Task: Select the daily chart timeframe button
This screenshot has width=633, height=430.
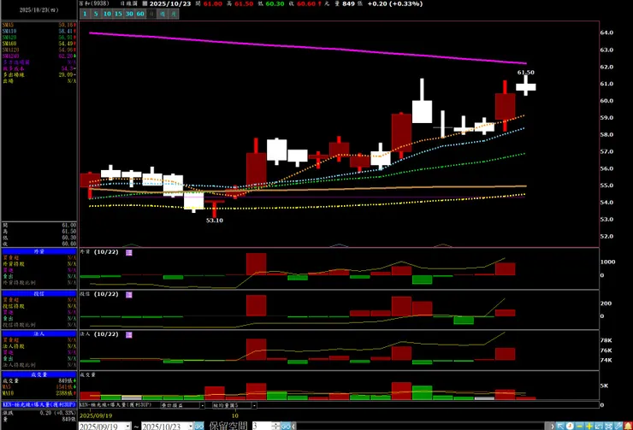Action: (x=151, y=14)
